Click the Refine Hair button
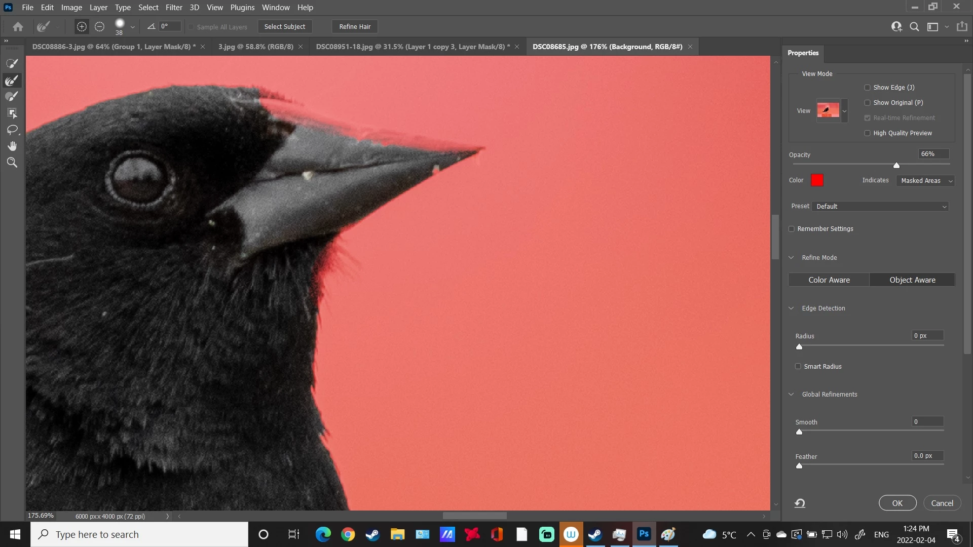The image size is (973, 547). pyautogui.click(x=355, y=27)
